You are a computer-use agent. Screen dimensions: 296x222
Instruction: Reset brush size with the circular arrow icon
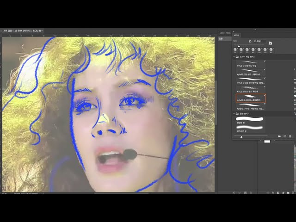250,41
